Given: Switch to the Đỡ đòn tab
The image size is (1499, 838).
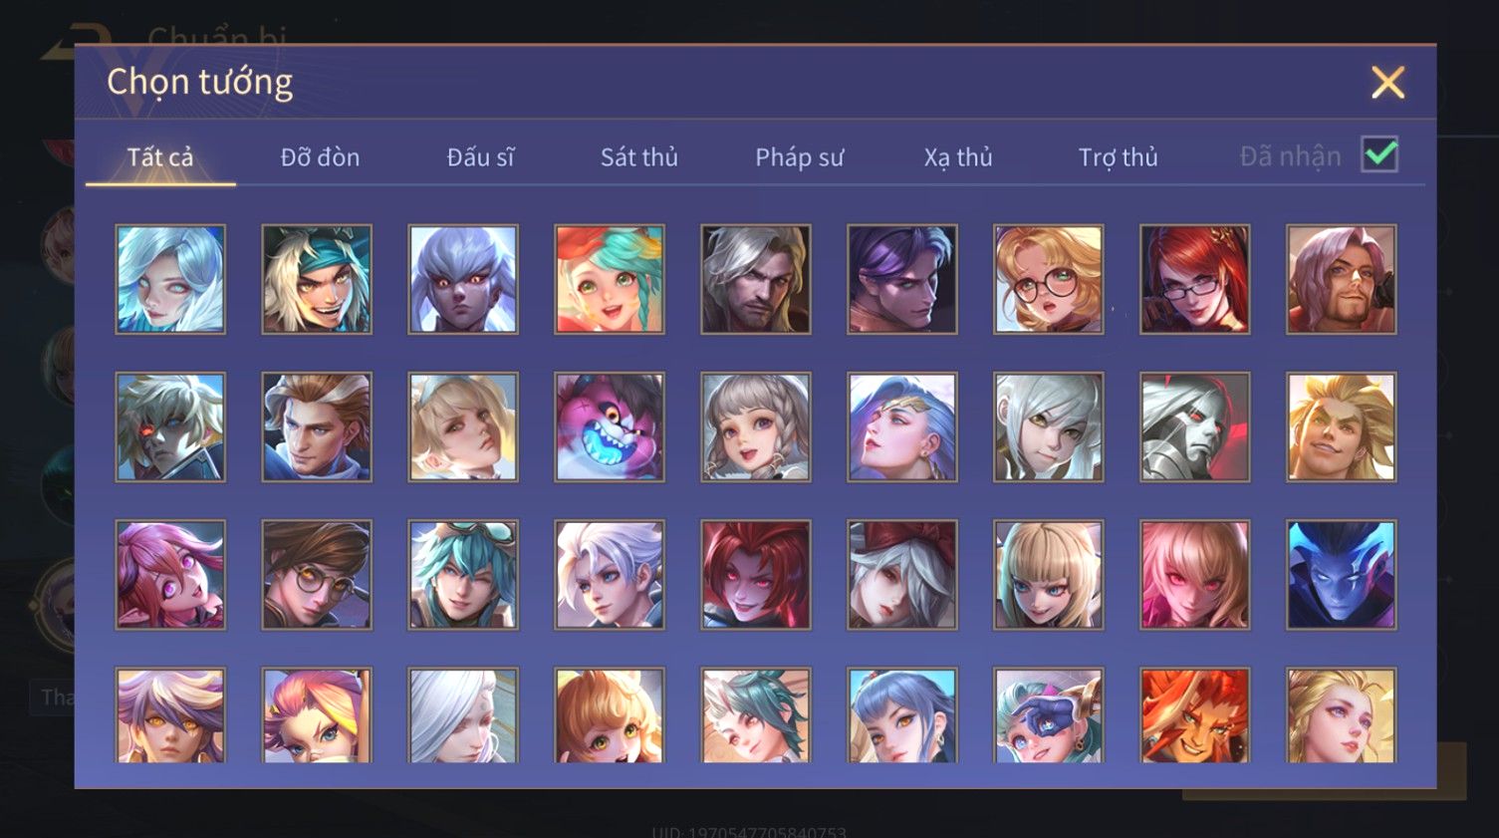Looking at the screenshot, I should tap(320, 157).
